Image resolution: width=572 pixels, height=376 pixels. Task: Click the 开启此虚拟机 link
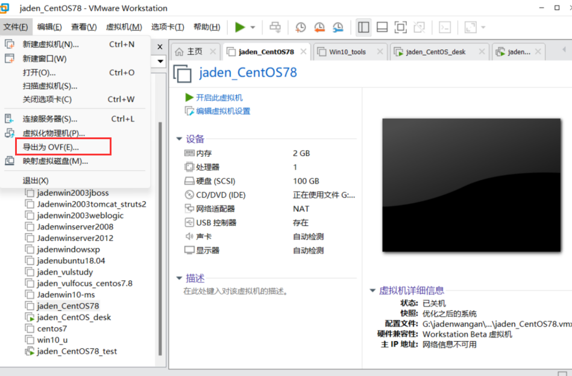218,96
